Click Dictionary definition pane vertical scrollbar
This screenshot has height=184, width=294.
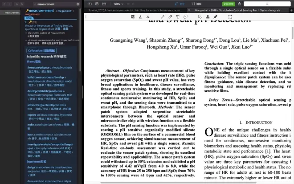point(81,39)
